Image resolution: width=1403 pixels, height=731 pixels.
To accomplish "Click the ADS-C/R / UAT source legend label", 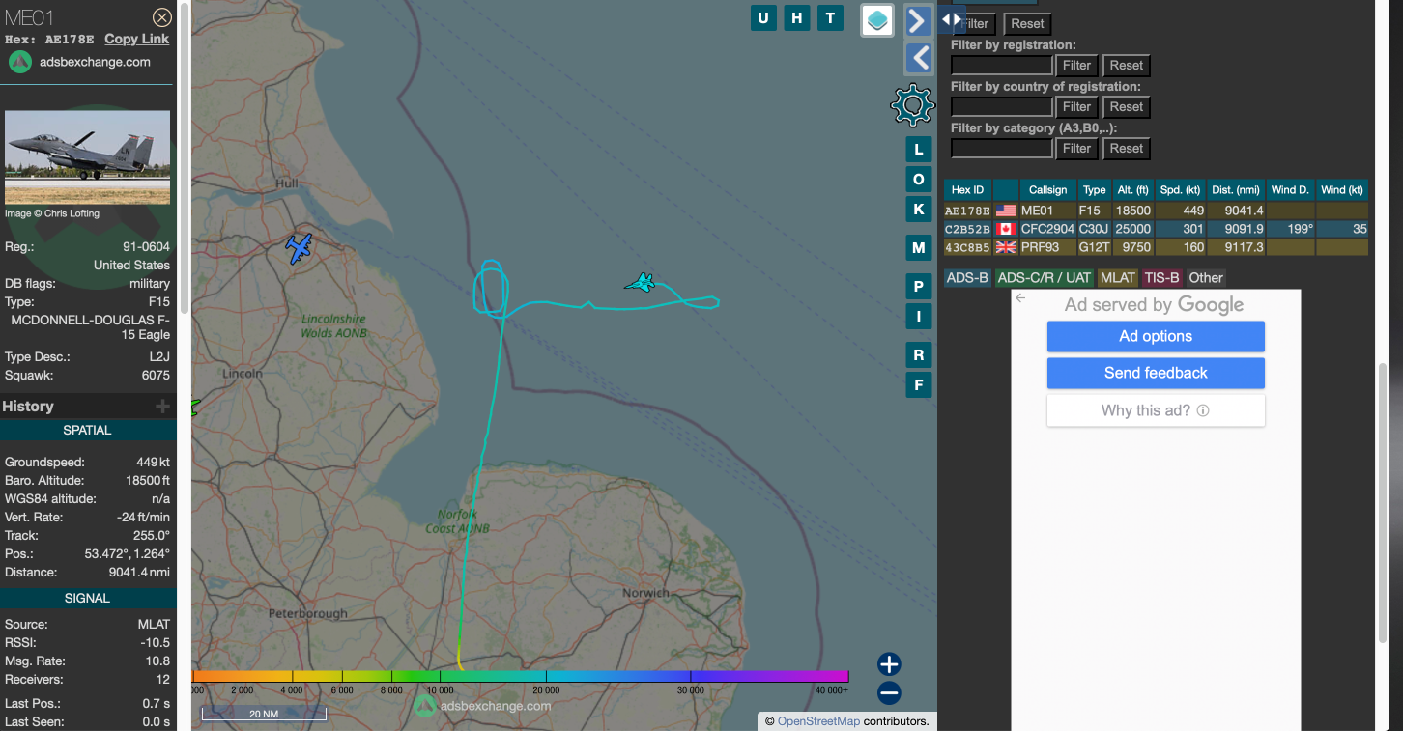I will [x=1044, y=278].
